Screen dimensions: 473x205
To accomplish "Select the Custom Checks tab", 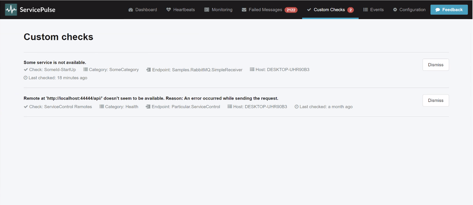I will pyautogui.click(x=330, y=10).
